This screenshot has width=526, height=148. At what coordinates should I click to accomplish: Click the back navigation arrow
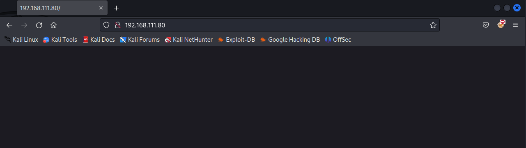(9, 25)
